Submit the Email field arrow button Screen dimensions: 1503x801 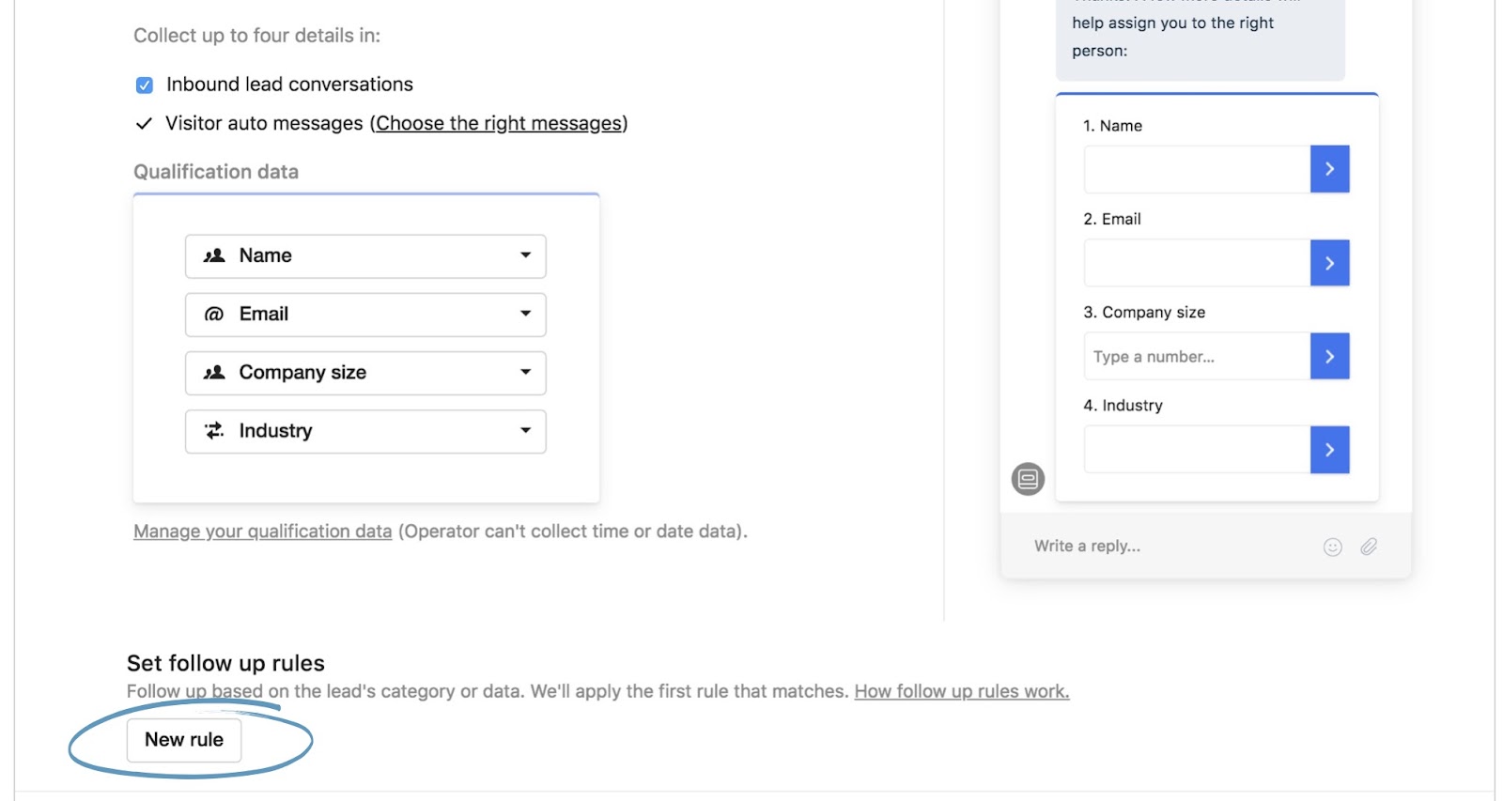(1329, 263)
